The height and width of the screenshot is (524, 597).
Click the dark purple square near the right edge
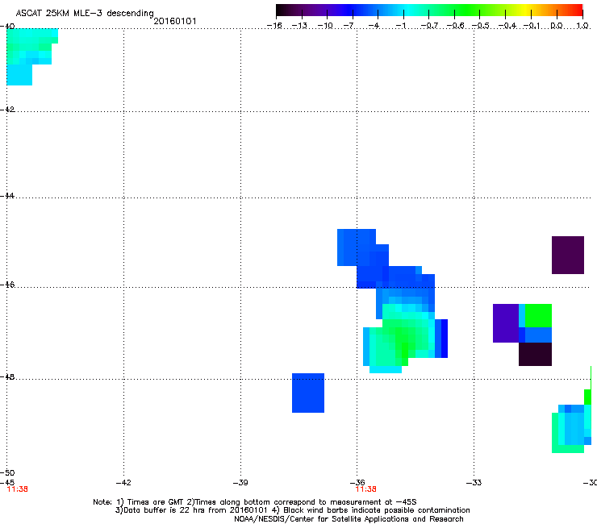coord(568,255)
